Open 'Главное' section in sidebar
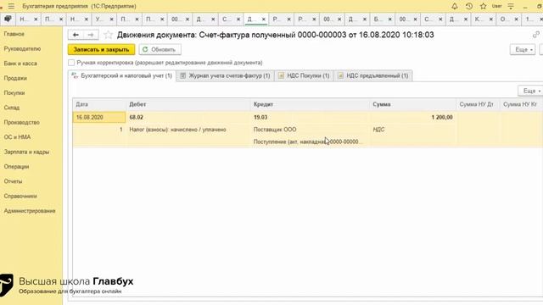Viewport: 543px width, 305px height. [x=14, y=34]
